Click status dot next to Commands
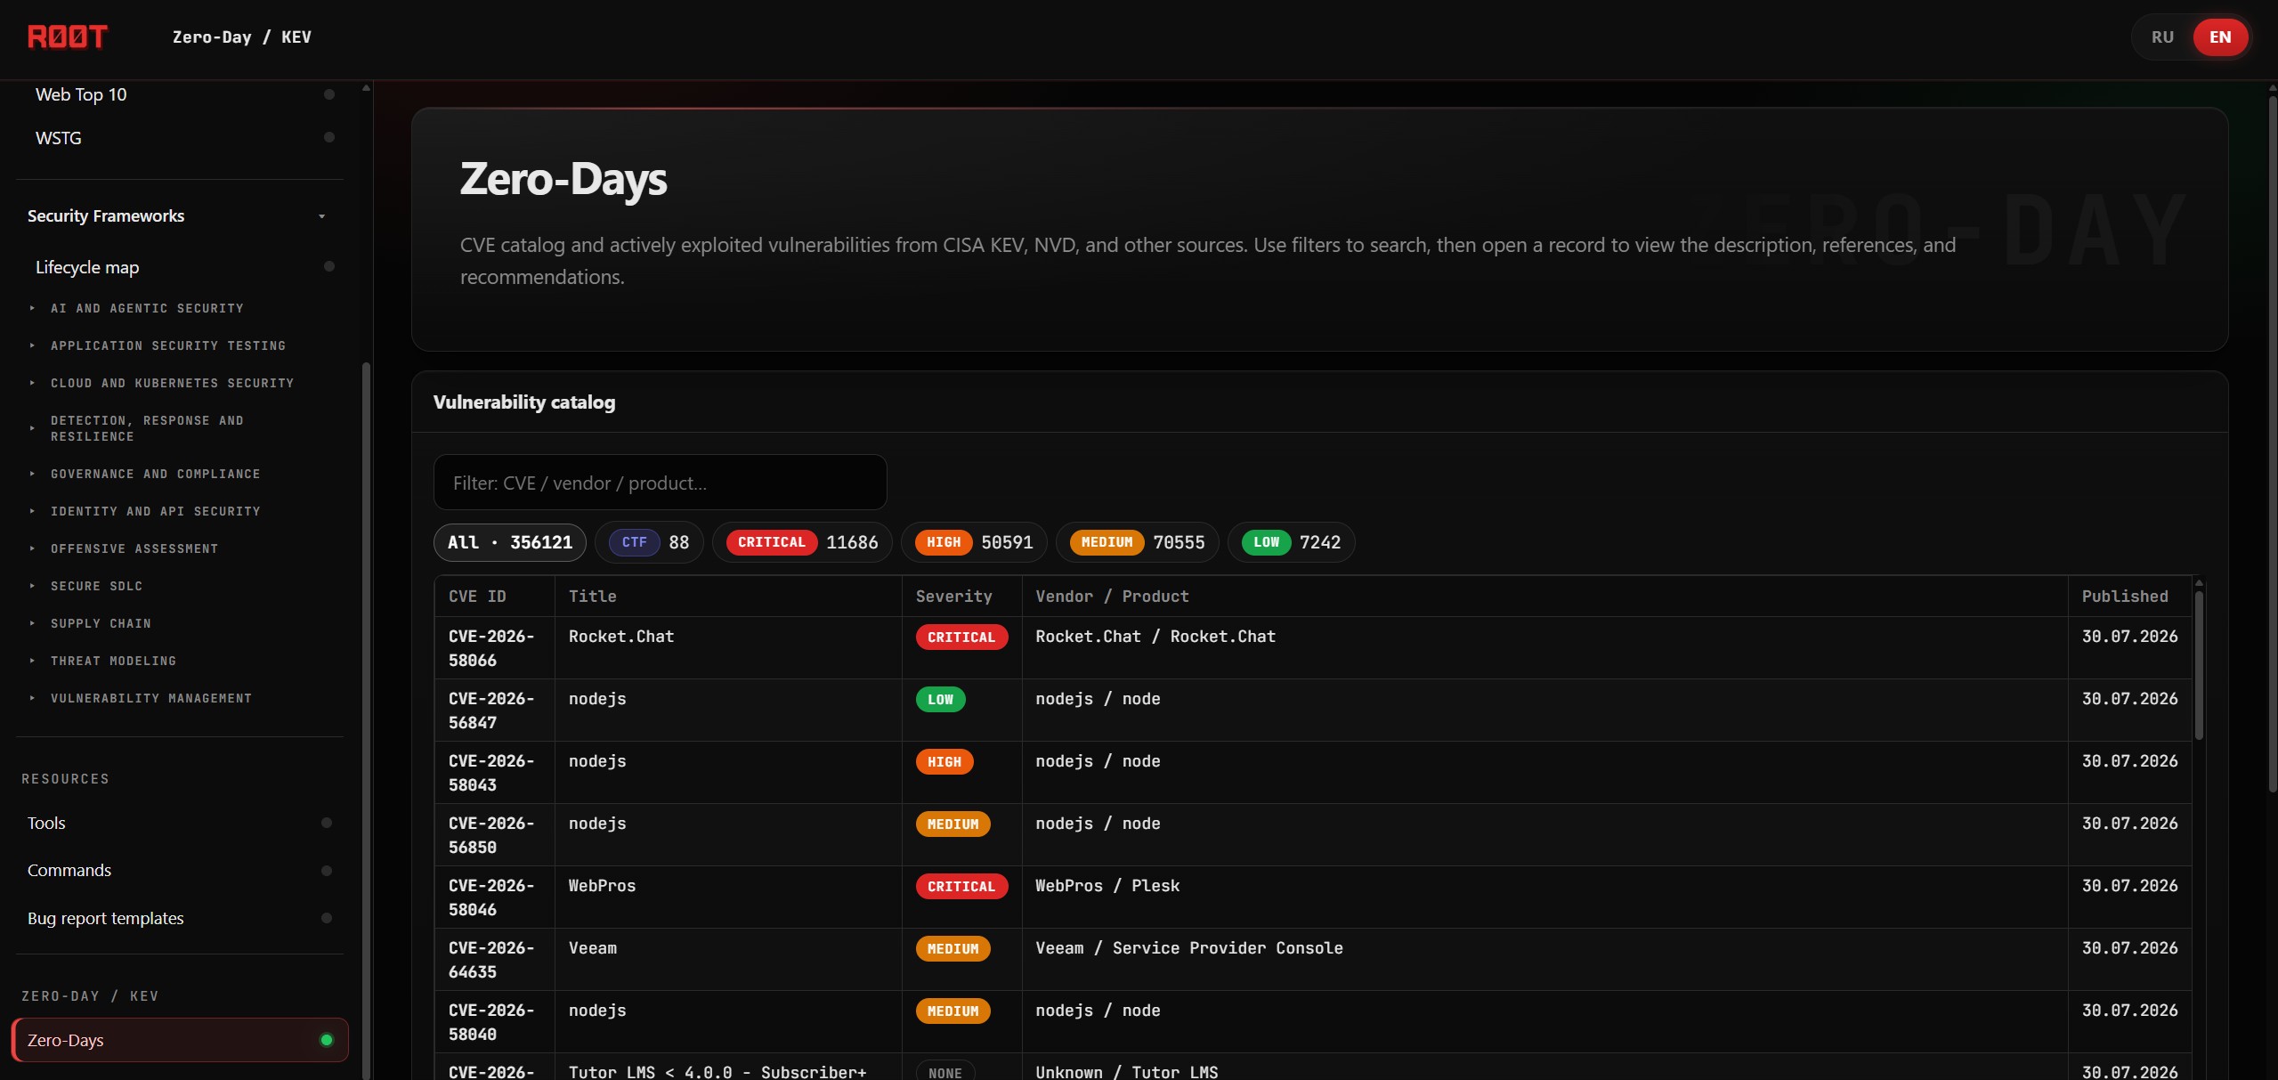This screenshot has width=2278, height=1080. [327, 871]
